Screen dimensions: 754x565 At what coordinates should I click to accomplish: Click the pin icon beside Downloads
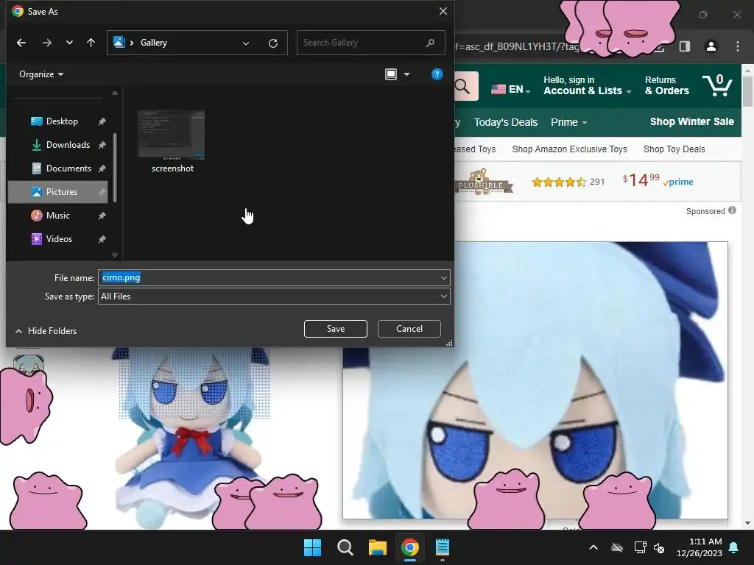click(102, 145)
